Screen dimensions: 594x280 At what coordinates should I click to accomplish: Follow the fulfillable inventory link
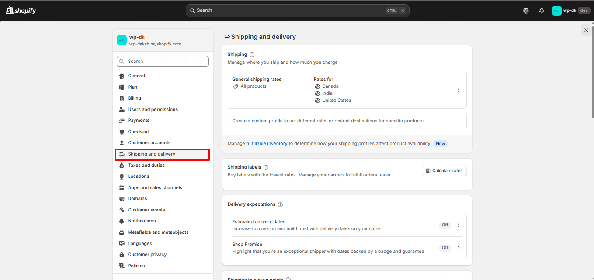(x=267, y=143)
